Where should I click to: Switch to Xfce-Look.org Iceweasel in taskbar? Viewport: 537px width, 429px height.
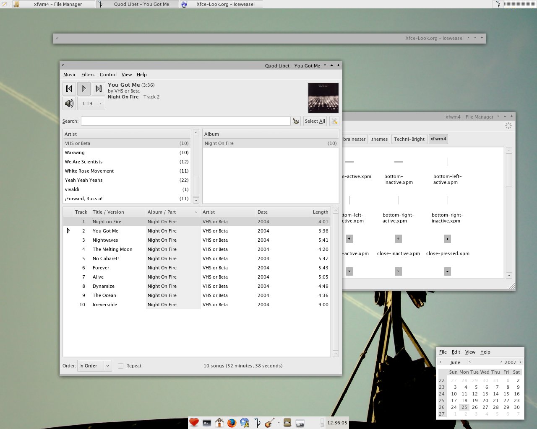click(x=222, y=4)
